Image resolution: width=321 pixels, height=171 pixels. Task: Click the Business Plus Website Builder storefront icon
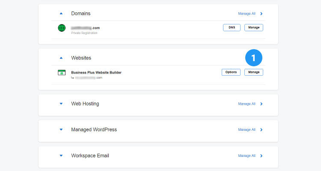pos(62,72)
